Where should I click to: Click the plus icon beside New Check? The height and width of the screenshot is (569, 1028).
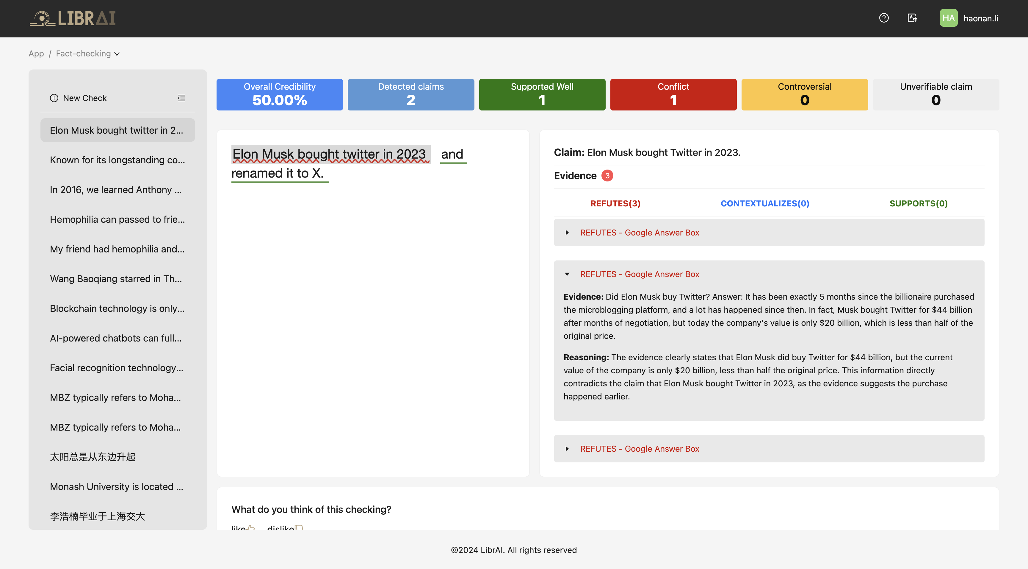(54, 98)
